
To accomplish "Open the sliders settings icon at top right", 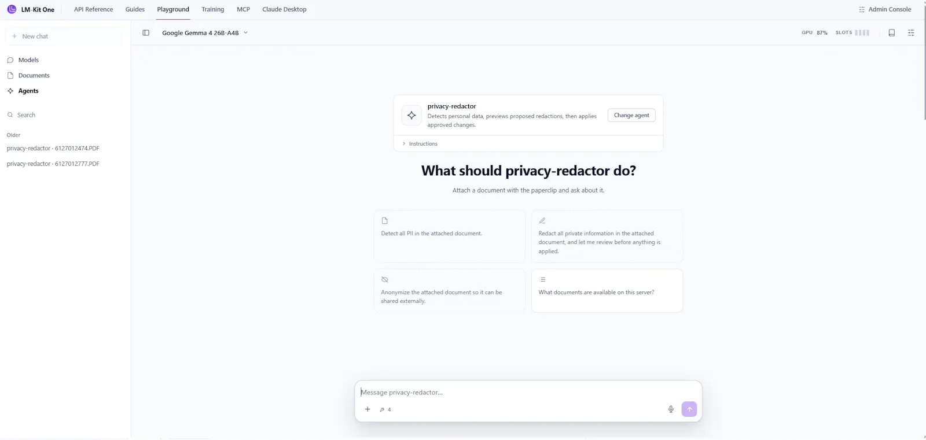I will (911, 33).
